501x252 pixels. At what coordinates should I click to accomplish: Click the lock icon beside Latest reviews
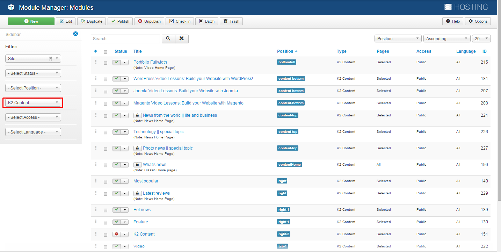tap(137, 193)
